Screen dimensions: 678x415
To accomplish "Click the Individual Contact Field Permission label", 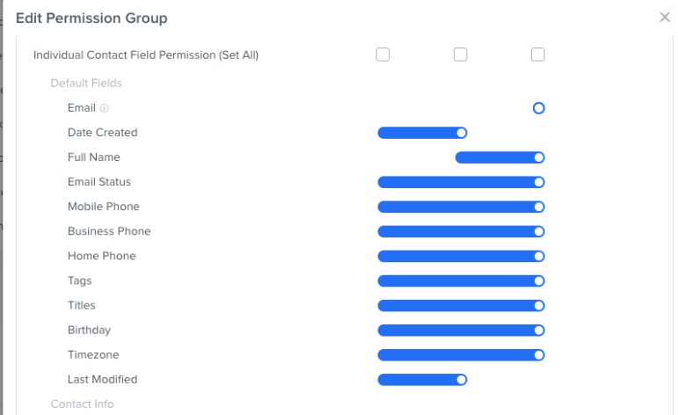I will click(146, 55).
